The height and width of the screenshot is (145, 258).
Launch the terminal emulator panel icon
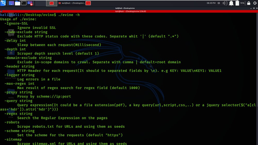24,3
